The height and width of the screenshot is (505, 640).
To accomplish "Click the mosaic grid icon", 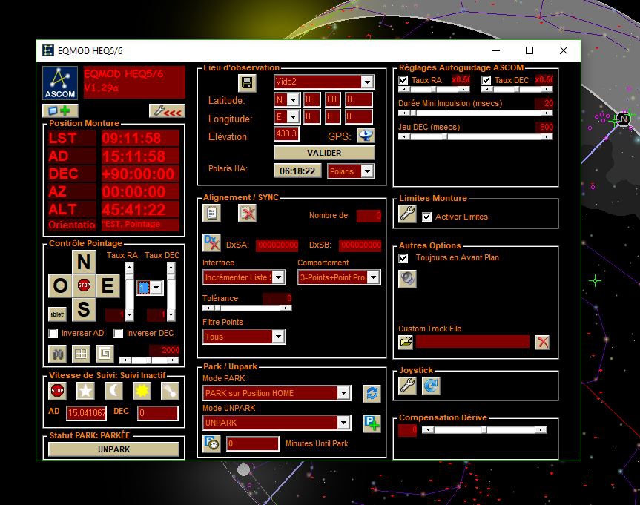I will pyautogui.click(x=81, y=354).
